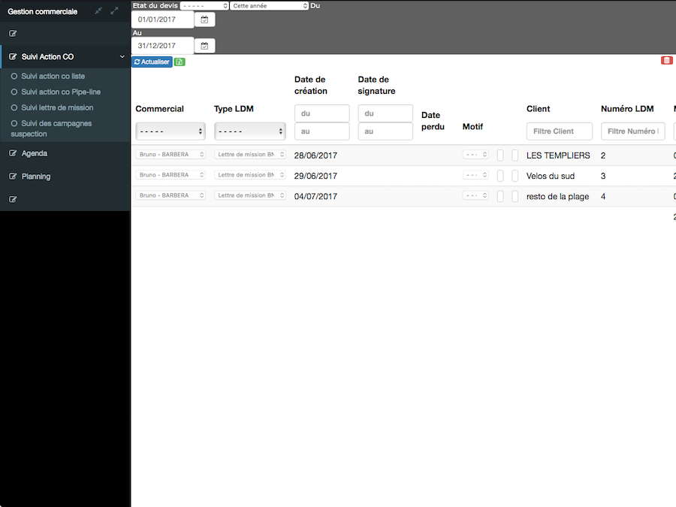Tick first checkbox in LES TEMPLIERS row
The height and width of the screenshot is (507, 676).
[500, 155]
